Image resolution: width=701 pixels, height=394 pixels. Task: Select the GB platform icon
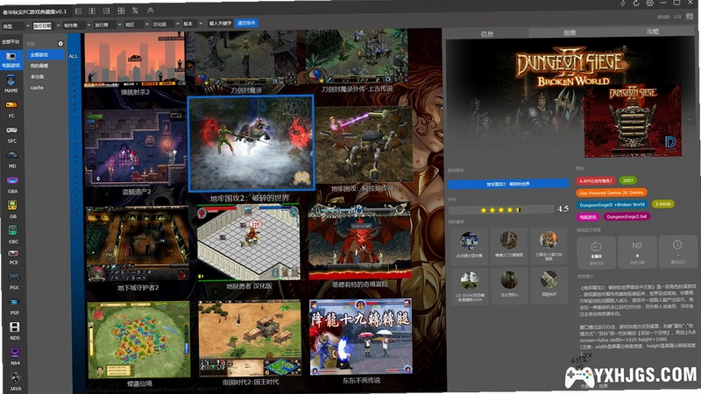pyautogui.click(x=12, y=206)
